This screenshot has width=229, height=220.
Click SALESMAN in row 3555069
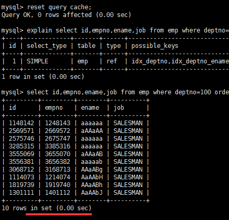(x=128, y=154)
